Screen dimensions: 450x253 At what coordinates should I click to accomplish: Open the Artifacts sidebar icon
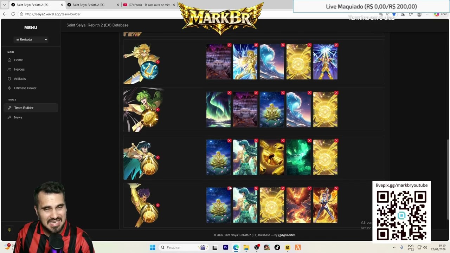[x=9, y=79]
